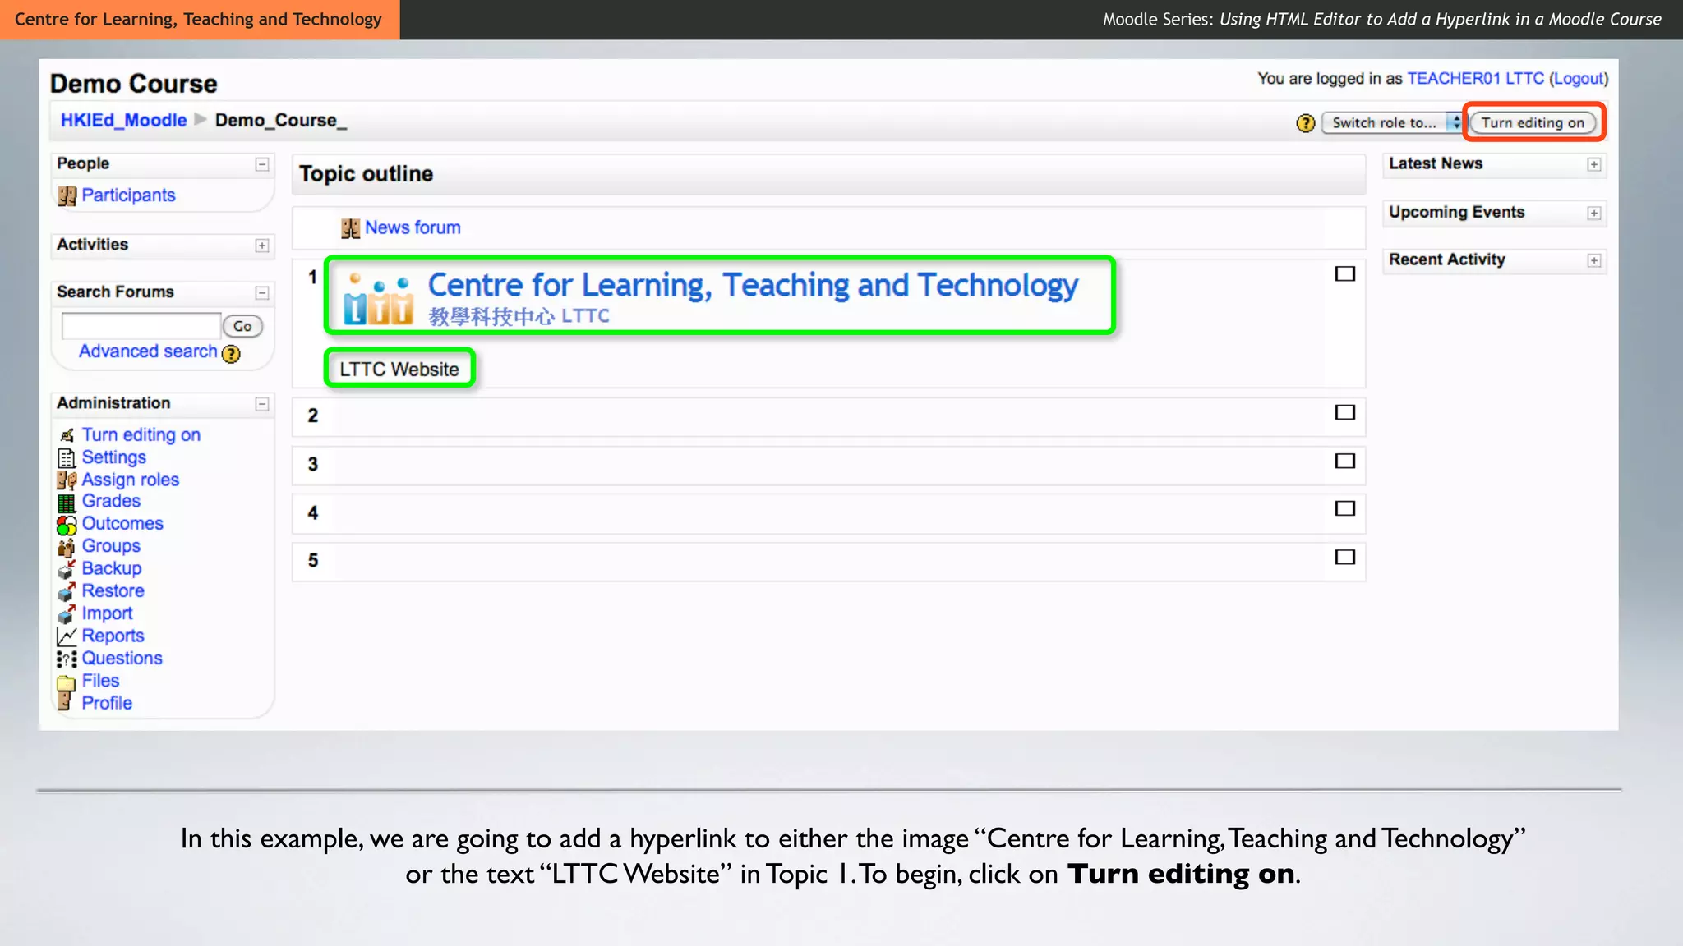Click the search forums text field
The width and height of the screenshot is (1683, 946).
coord(141,326)
